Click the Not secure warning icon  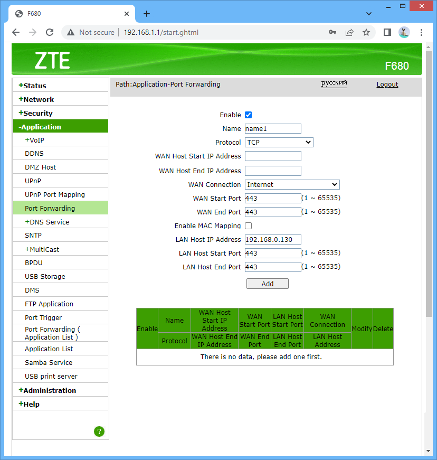coord(71,32)
